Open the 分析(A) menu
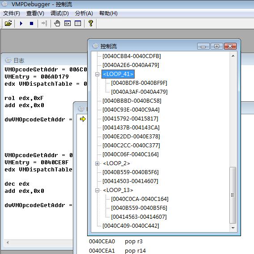This screenshot has width=254, height=254. coord(84,13)
